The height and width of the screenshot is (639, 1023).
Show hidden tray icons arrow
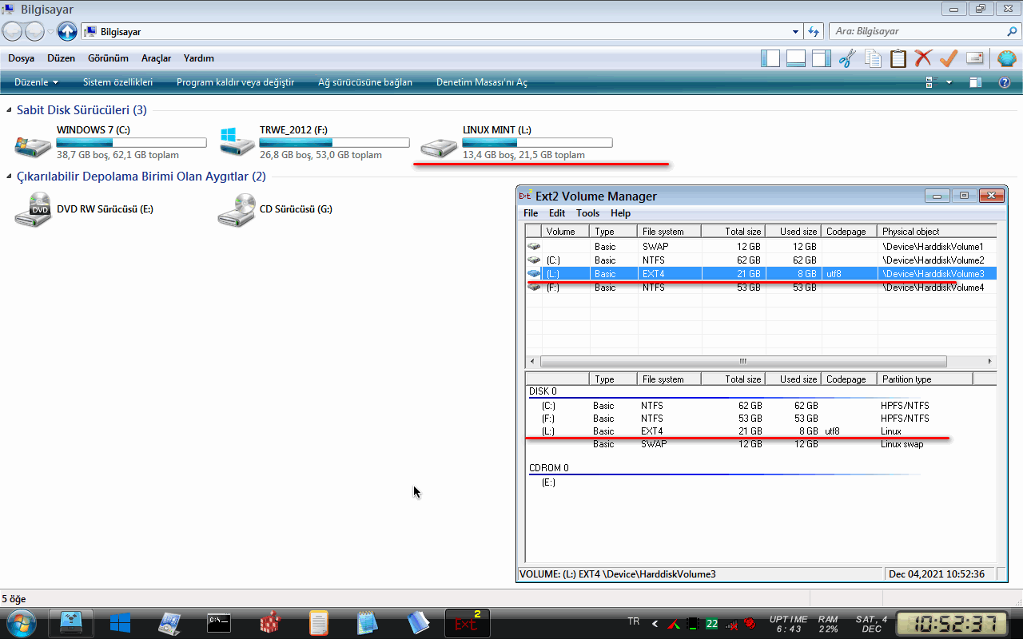pos(655,623)
